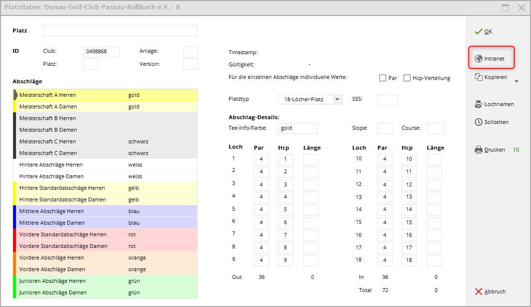Expand the Kopieren dropdown arrow
Image resolution: width=531 pixels, height=307 pixels.
[516, 81]
